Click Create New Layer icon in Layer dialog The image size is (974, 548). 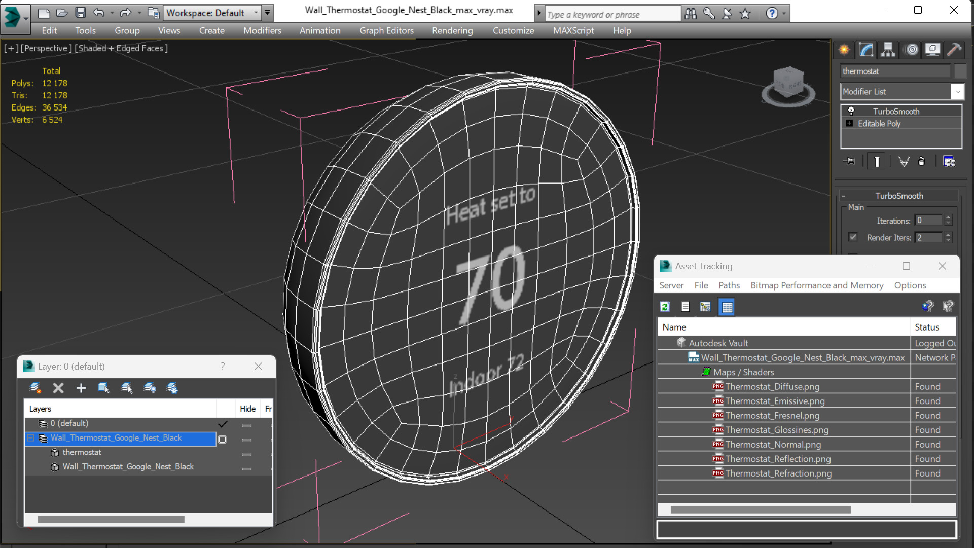click(x=35, y=388)
